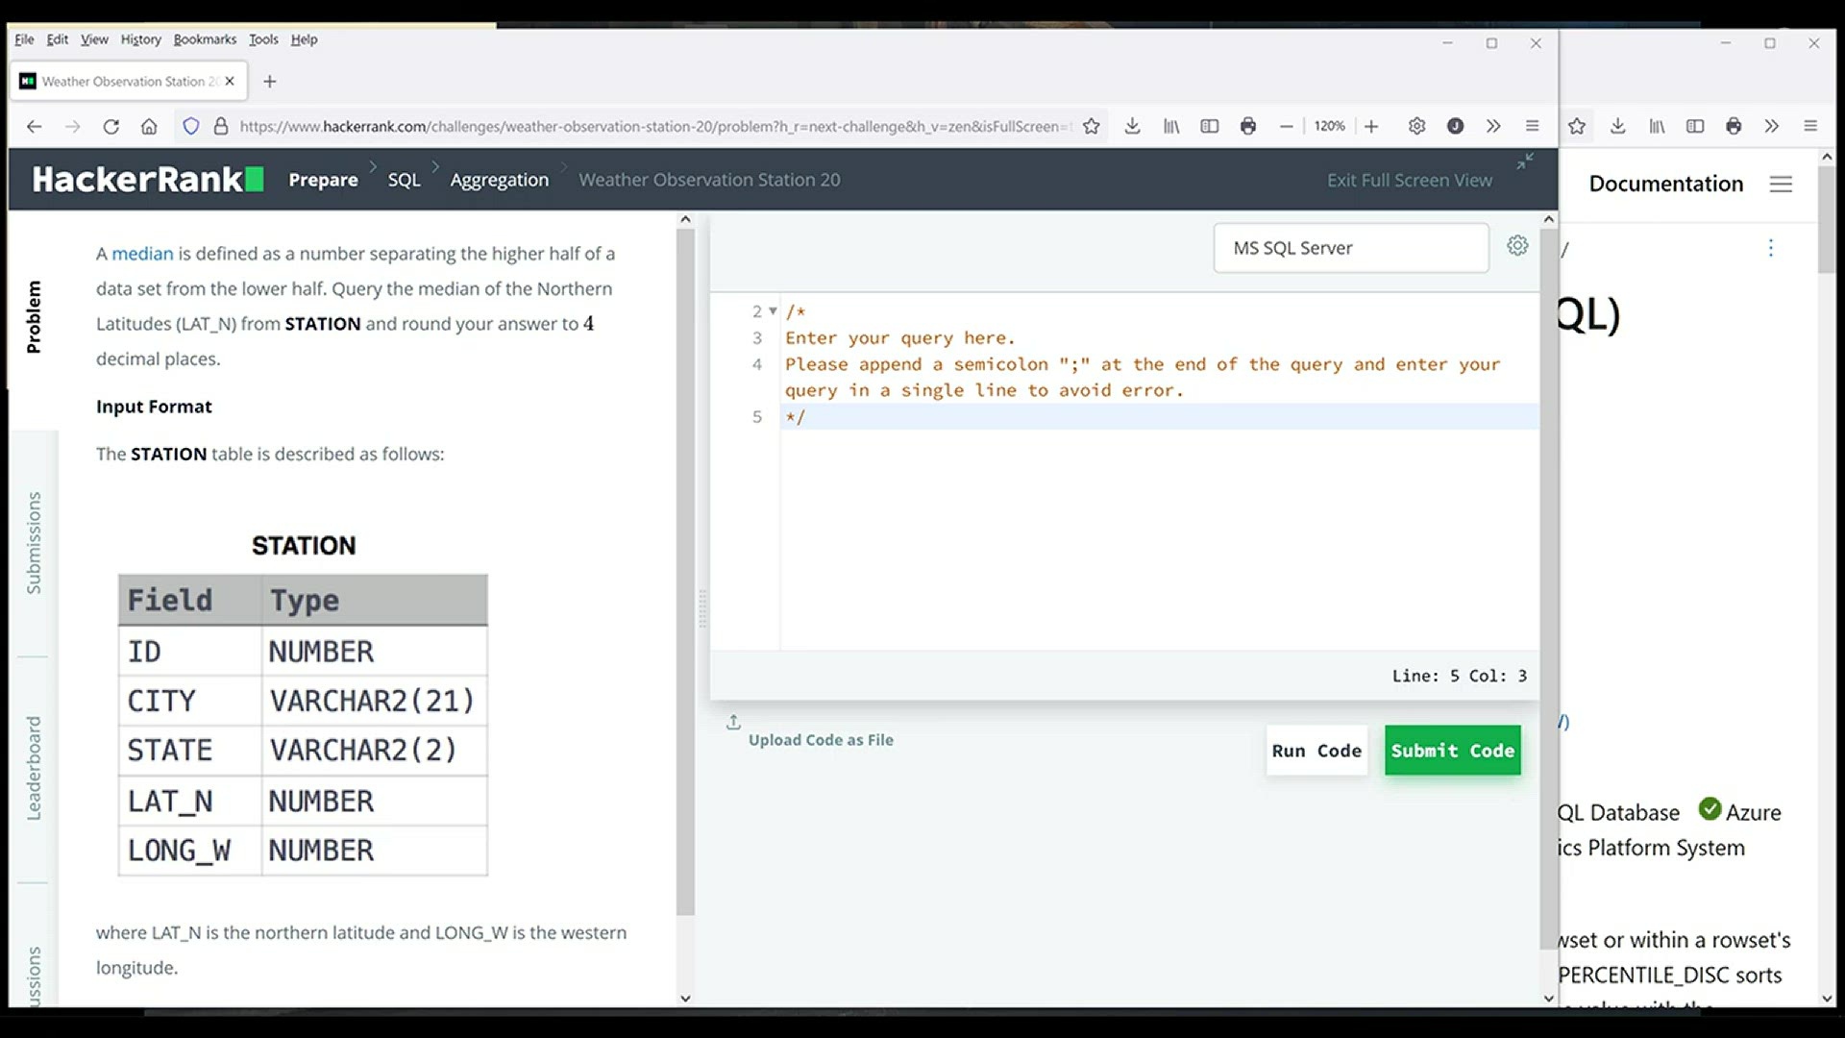Fold code comment at line 2 arrow

click(773, 311)
